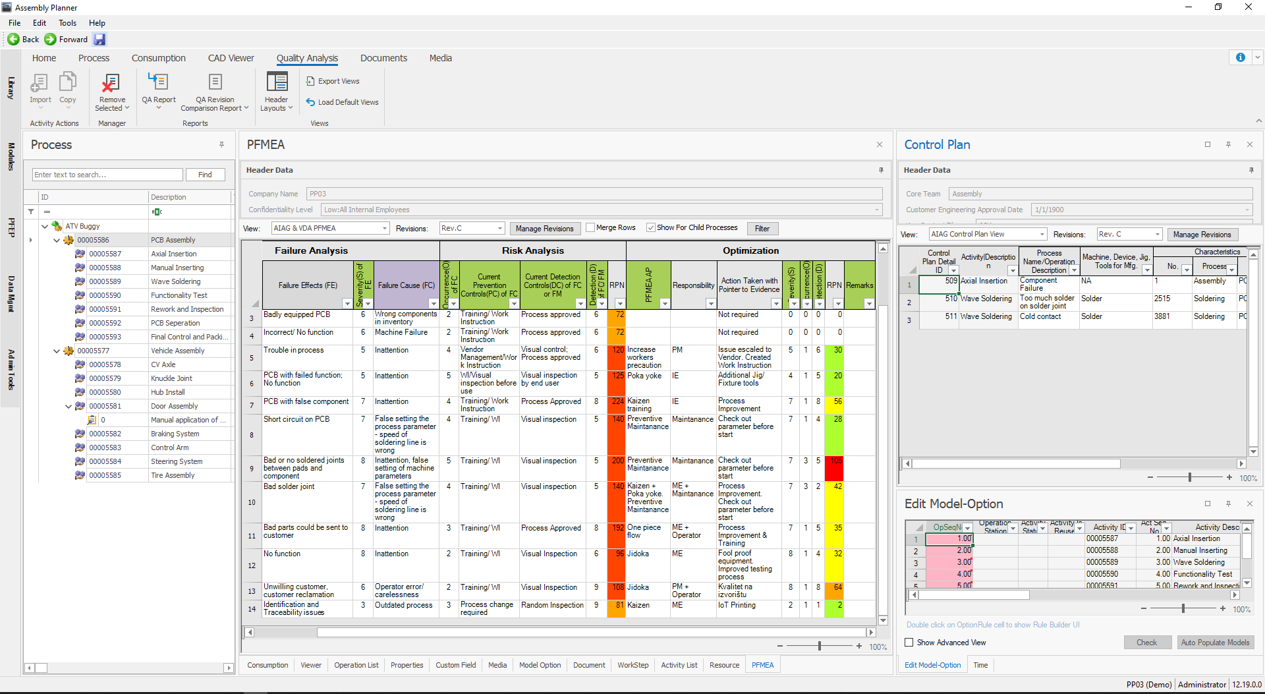Switch to the Quality Analysis ribbon tab
The width and height of the screenshot is (1265, 694).
click(307, 58)
